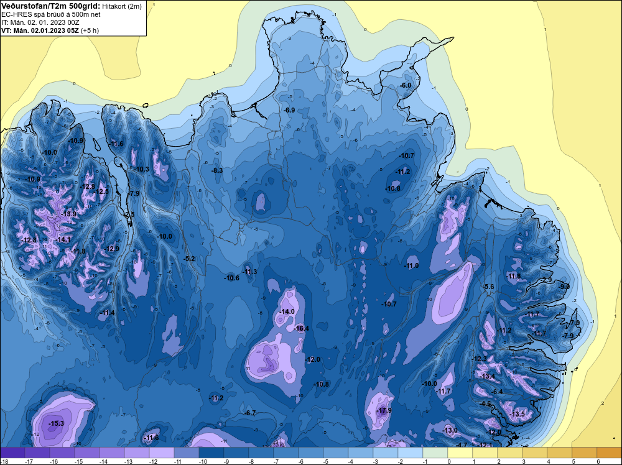Click the '-5.2' temperature value on map
The height and width of the screenshot is (465, 622).
tap(189, 259)
